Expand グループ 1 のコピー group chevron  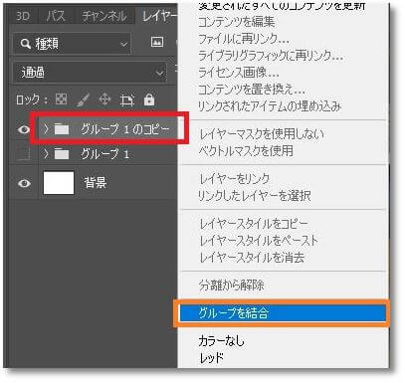(46, 128)
